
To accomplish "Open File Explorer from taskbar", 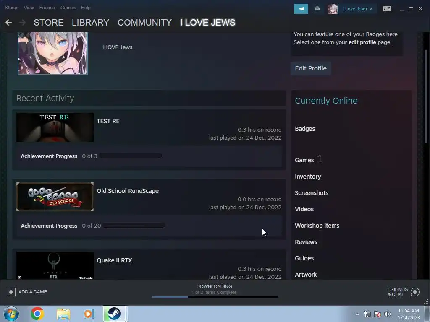I will (x=63, y=314).
